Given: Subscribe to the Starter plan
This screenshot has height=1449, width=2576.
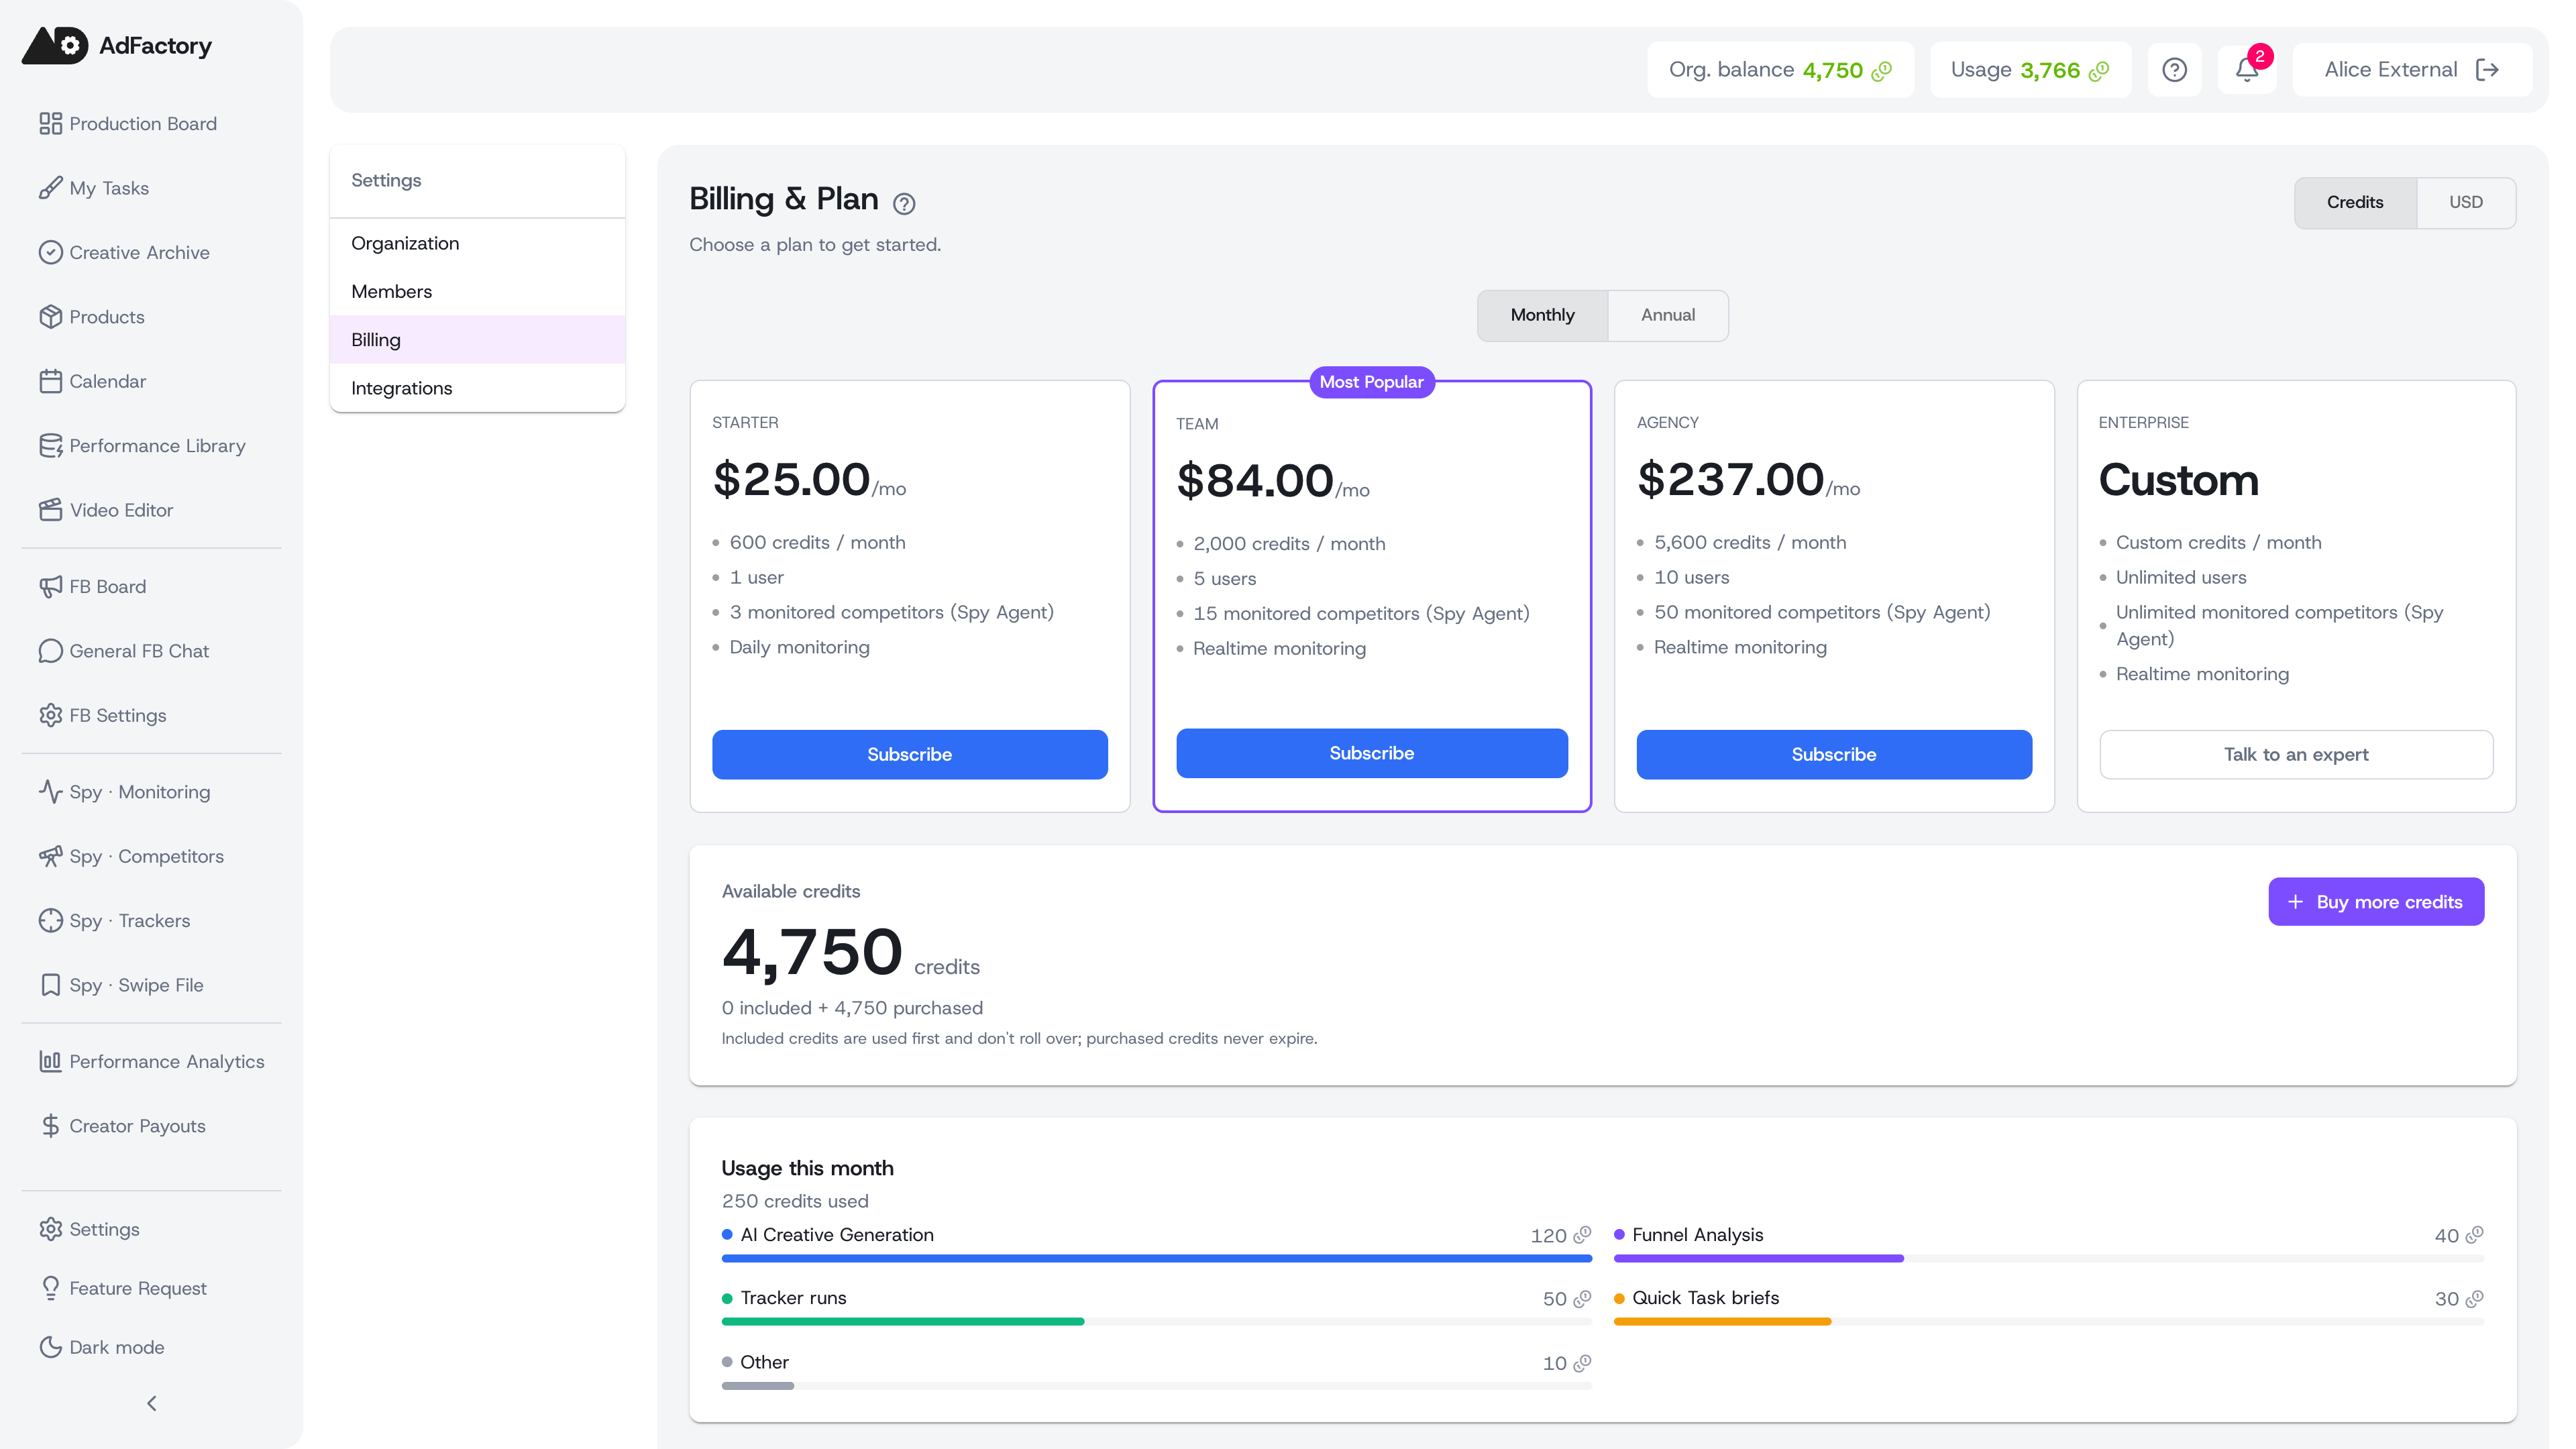Looking at the screenshot, I should pos(909,754).
